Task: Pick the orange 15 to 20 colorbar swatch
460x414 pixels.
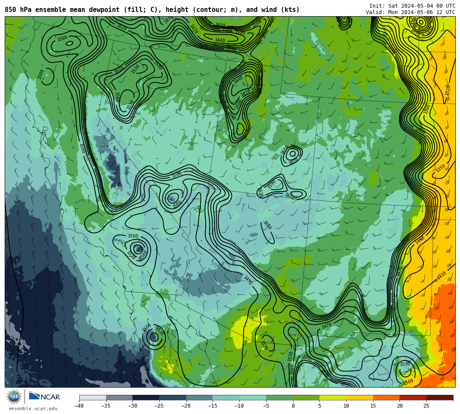Action: (386, 397)
